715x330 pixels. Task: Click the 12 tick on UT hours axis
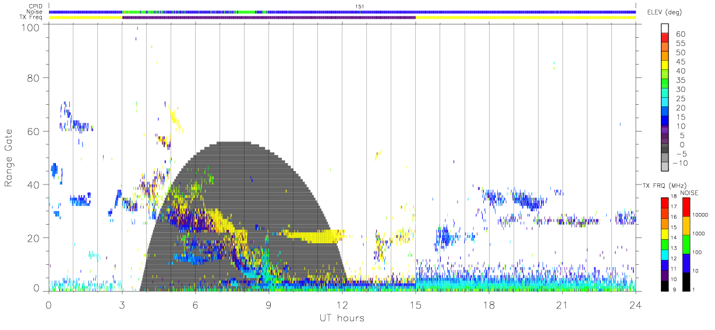pos(342,304)
